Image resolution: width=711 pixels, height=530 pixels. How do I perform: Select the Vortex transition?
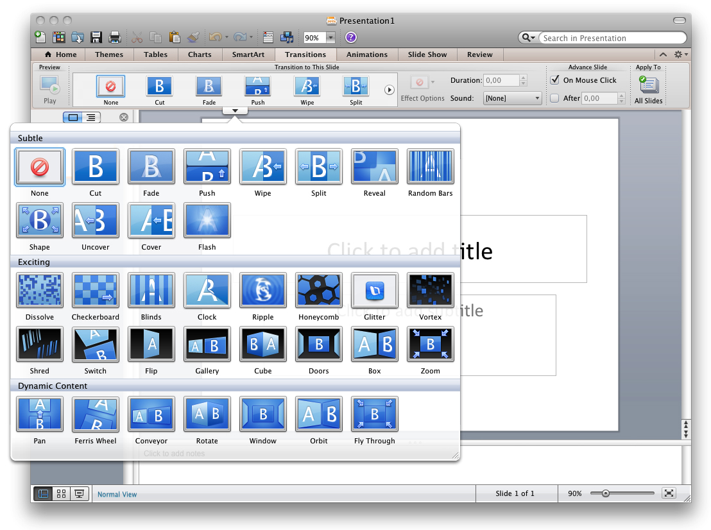[430, 290]
